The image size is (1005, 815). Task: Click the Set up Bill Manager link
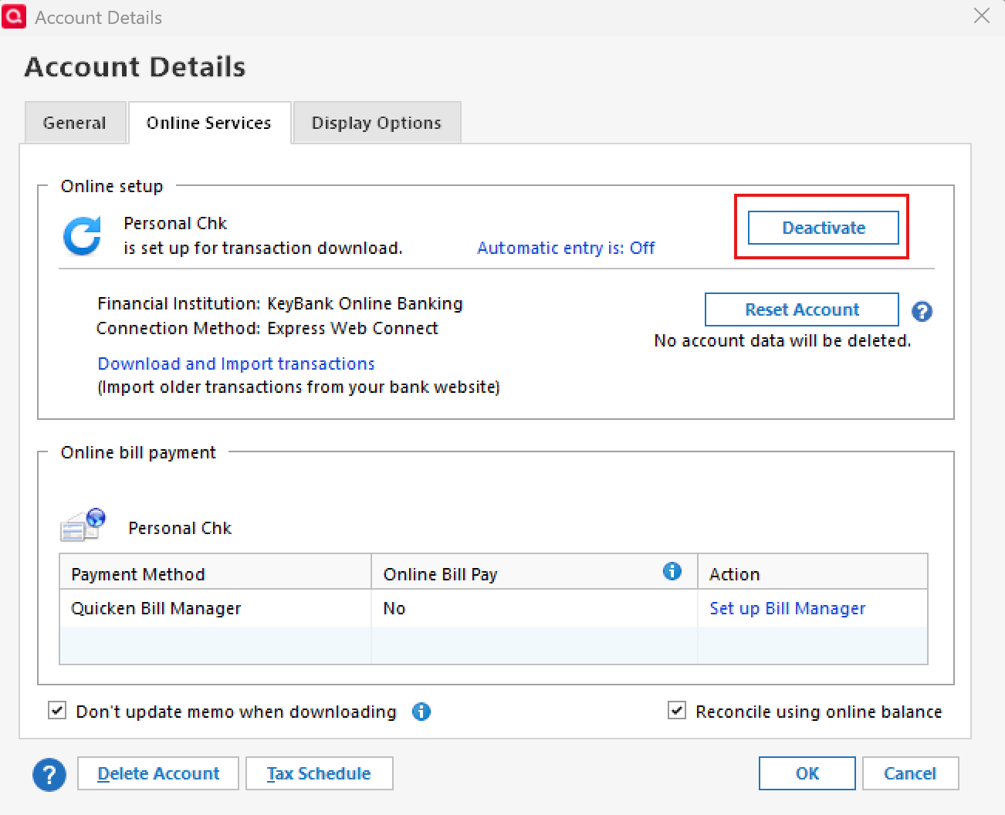[787, 608]
